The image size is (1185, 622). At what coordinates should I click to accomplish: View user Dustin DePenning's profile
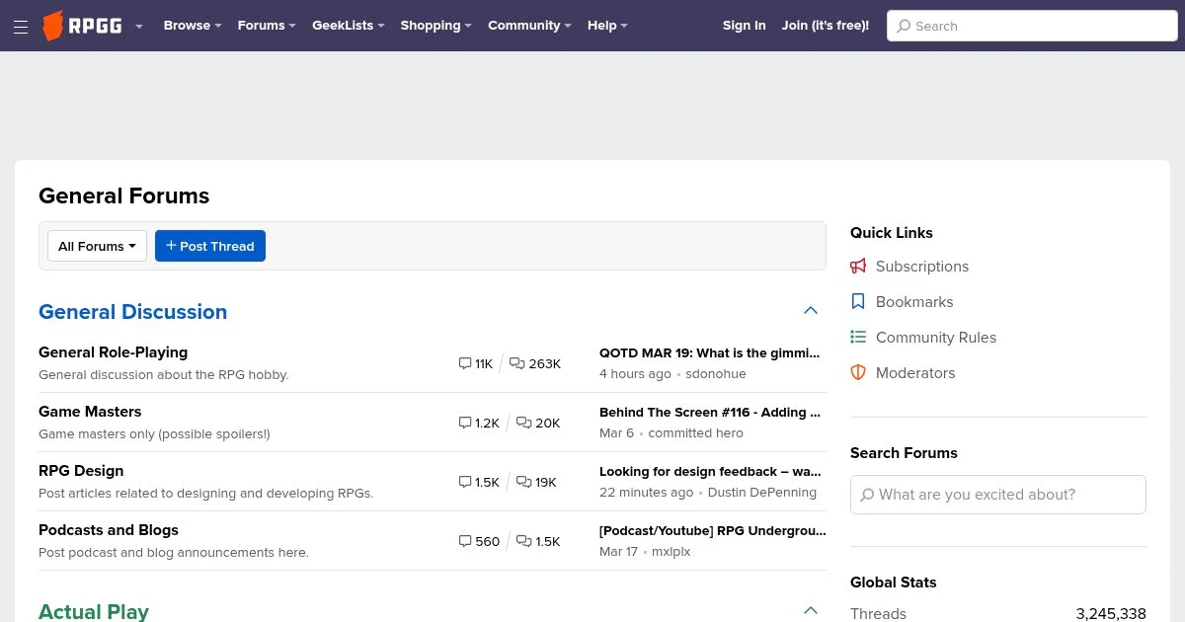coord(762,493)
